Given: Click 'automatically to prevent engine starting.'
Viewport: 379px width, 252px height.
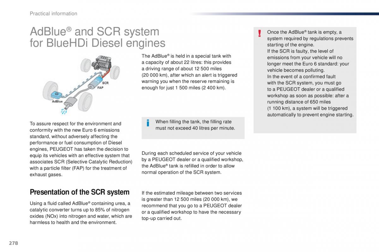Looking at the screenshot, I should [x=310, y=115].
